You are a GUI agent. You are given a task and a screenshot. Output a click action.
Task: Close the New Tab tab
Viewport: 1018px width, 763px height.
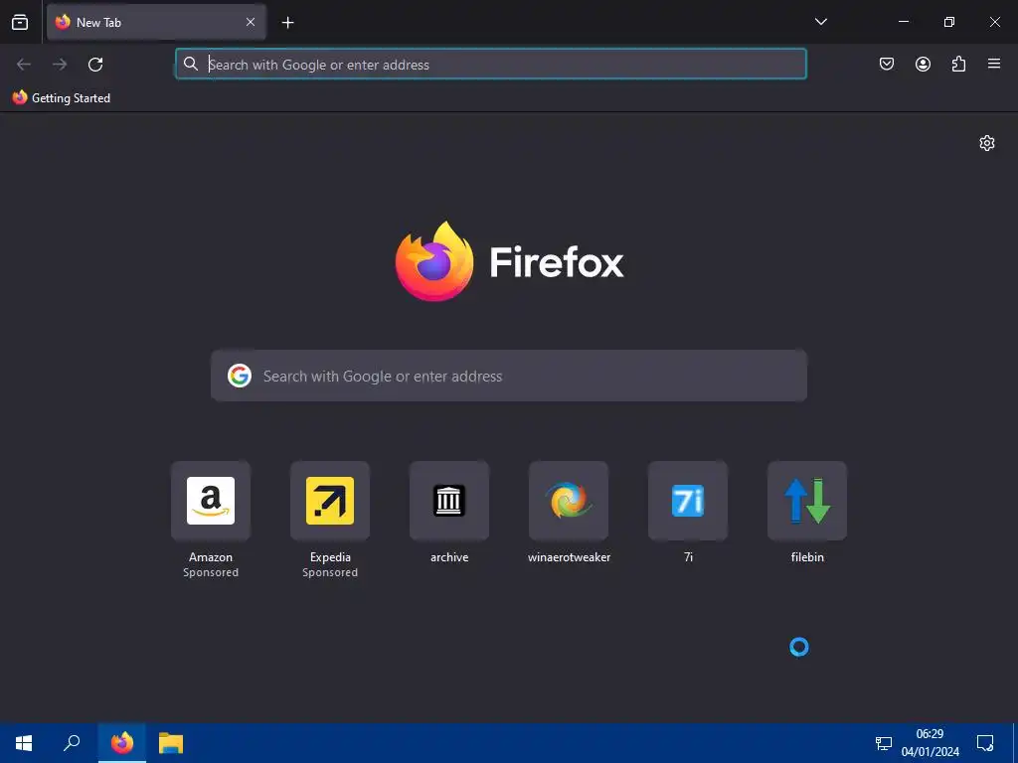250,22
